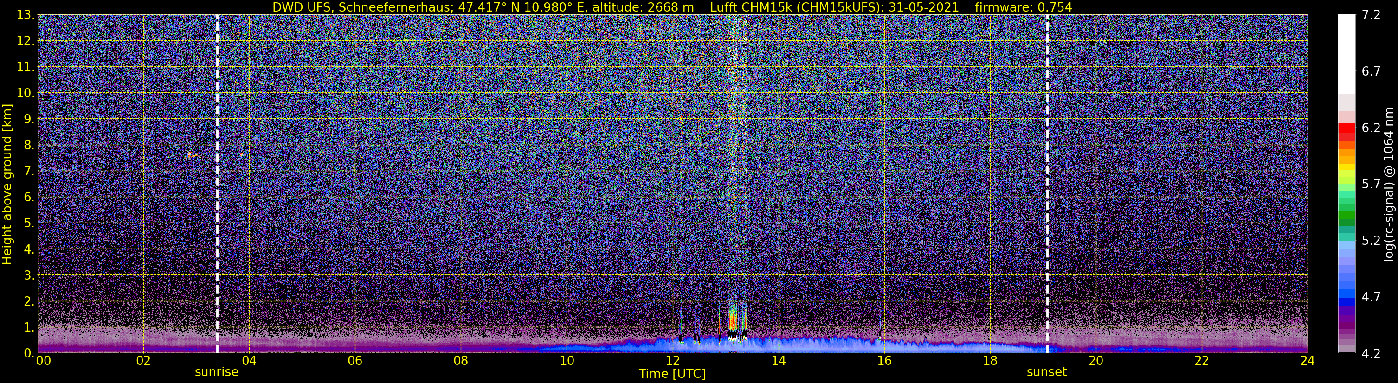Click the 7. height axis tick label

[29, 172]
